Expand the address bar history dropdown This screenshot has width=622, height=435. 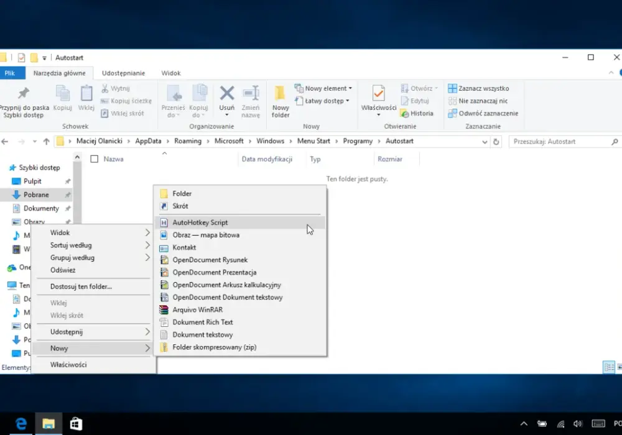(x=485, y=142)
